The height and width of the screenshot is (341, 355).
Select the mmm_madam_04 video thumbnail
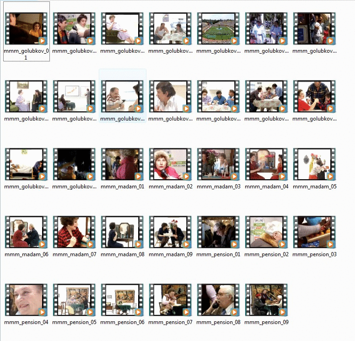pyautogui.click(x=266, y=164)
